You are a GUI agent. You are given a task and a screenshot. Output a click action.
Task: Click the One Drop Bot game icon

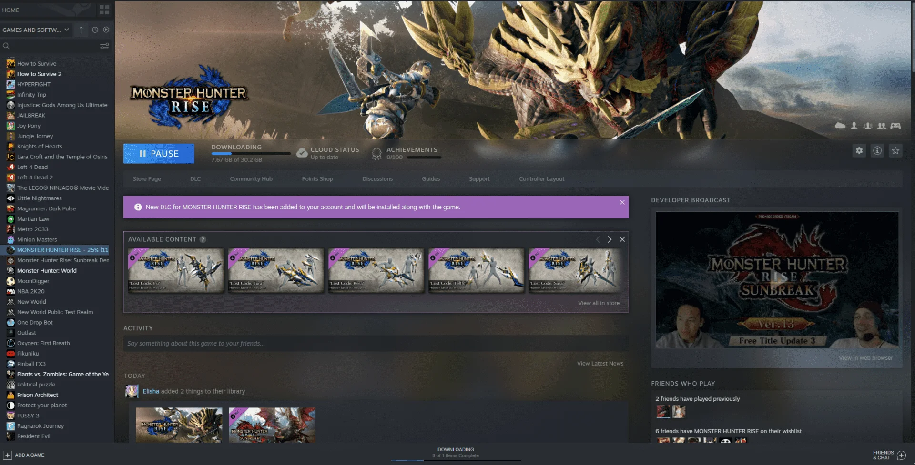click(10, 323)
